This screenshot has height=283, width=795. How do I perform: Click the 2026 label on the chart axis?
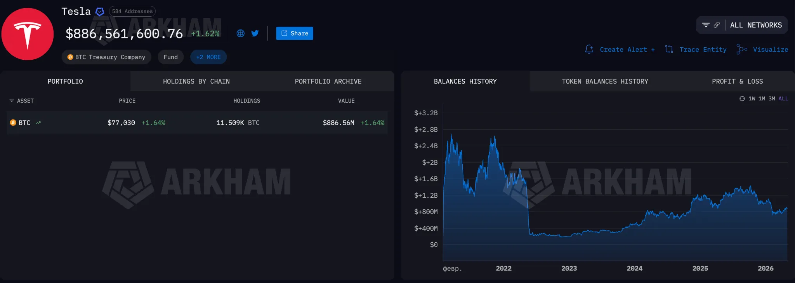click(766, 268)
